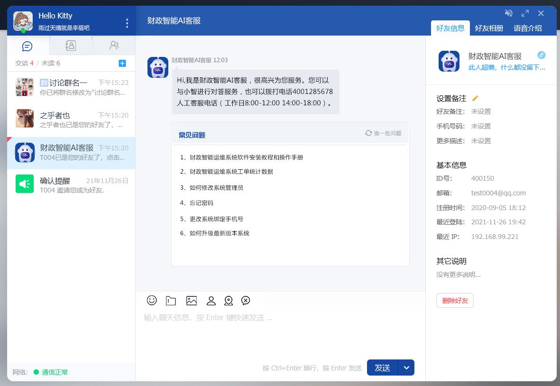The height and width of the screenshot is (386, 560).
Task: Open the contacts address book tab
Action: coord(71,46)
